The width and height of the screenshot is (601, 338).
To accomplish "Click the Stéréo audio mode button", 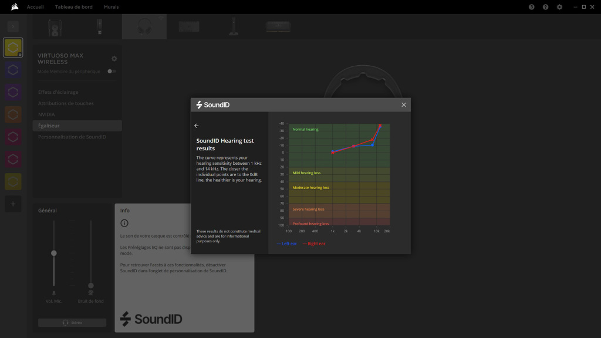I will tap(72, 323).
